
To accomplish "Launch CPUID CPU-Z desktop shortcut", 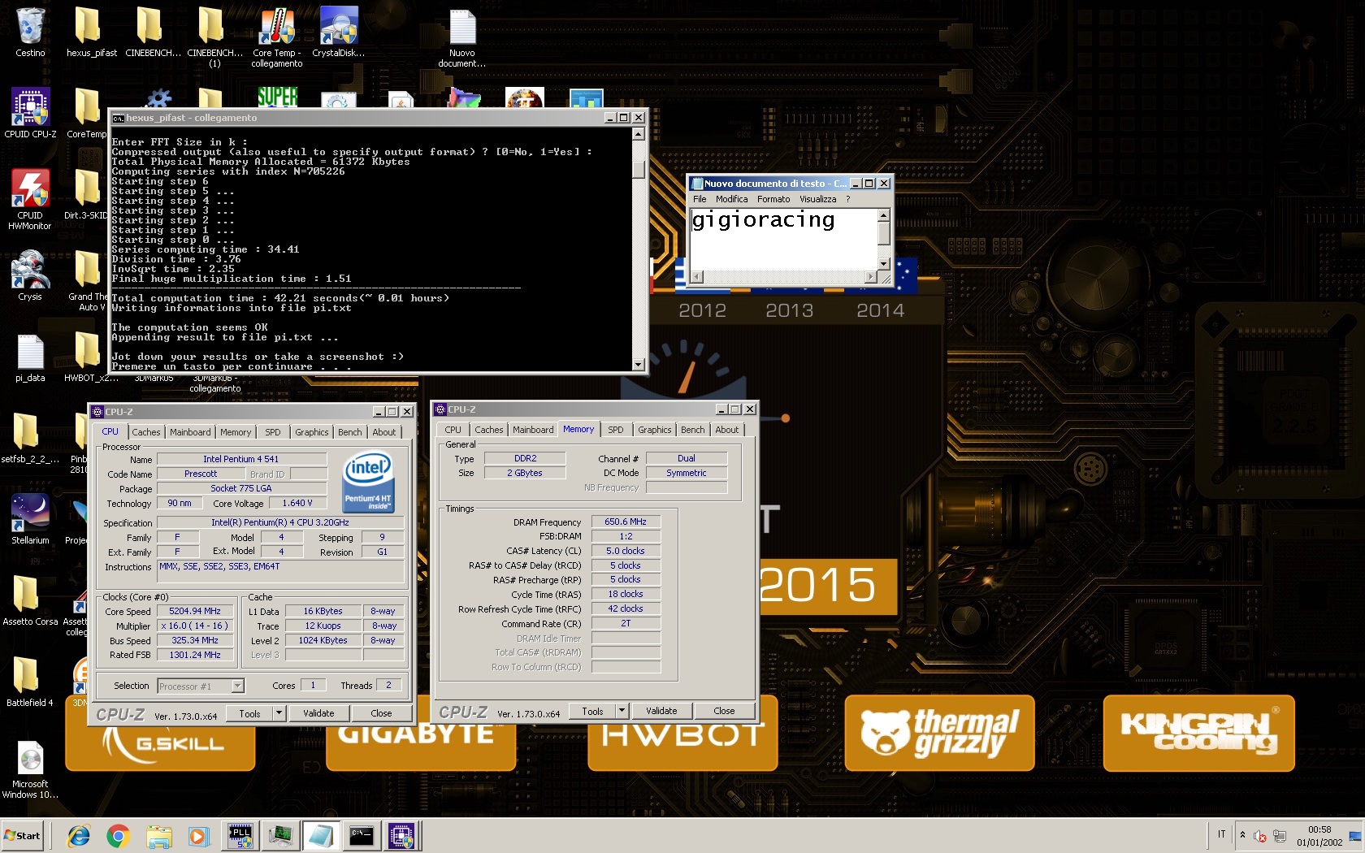I will pos(30,114).
